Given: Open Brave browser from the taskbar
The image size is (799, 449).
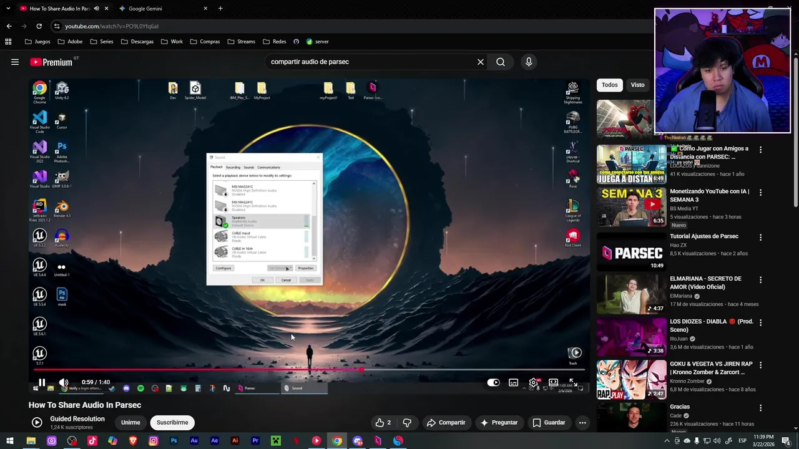Looking at the screenshot, I should click(x=133, y=441).
